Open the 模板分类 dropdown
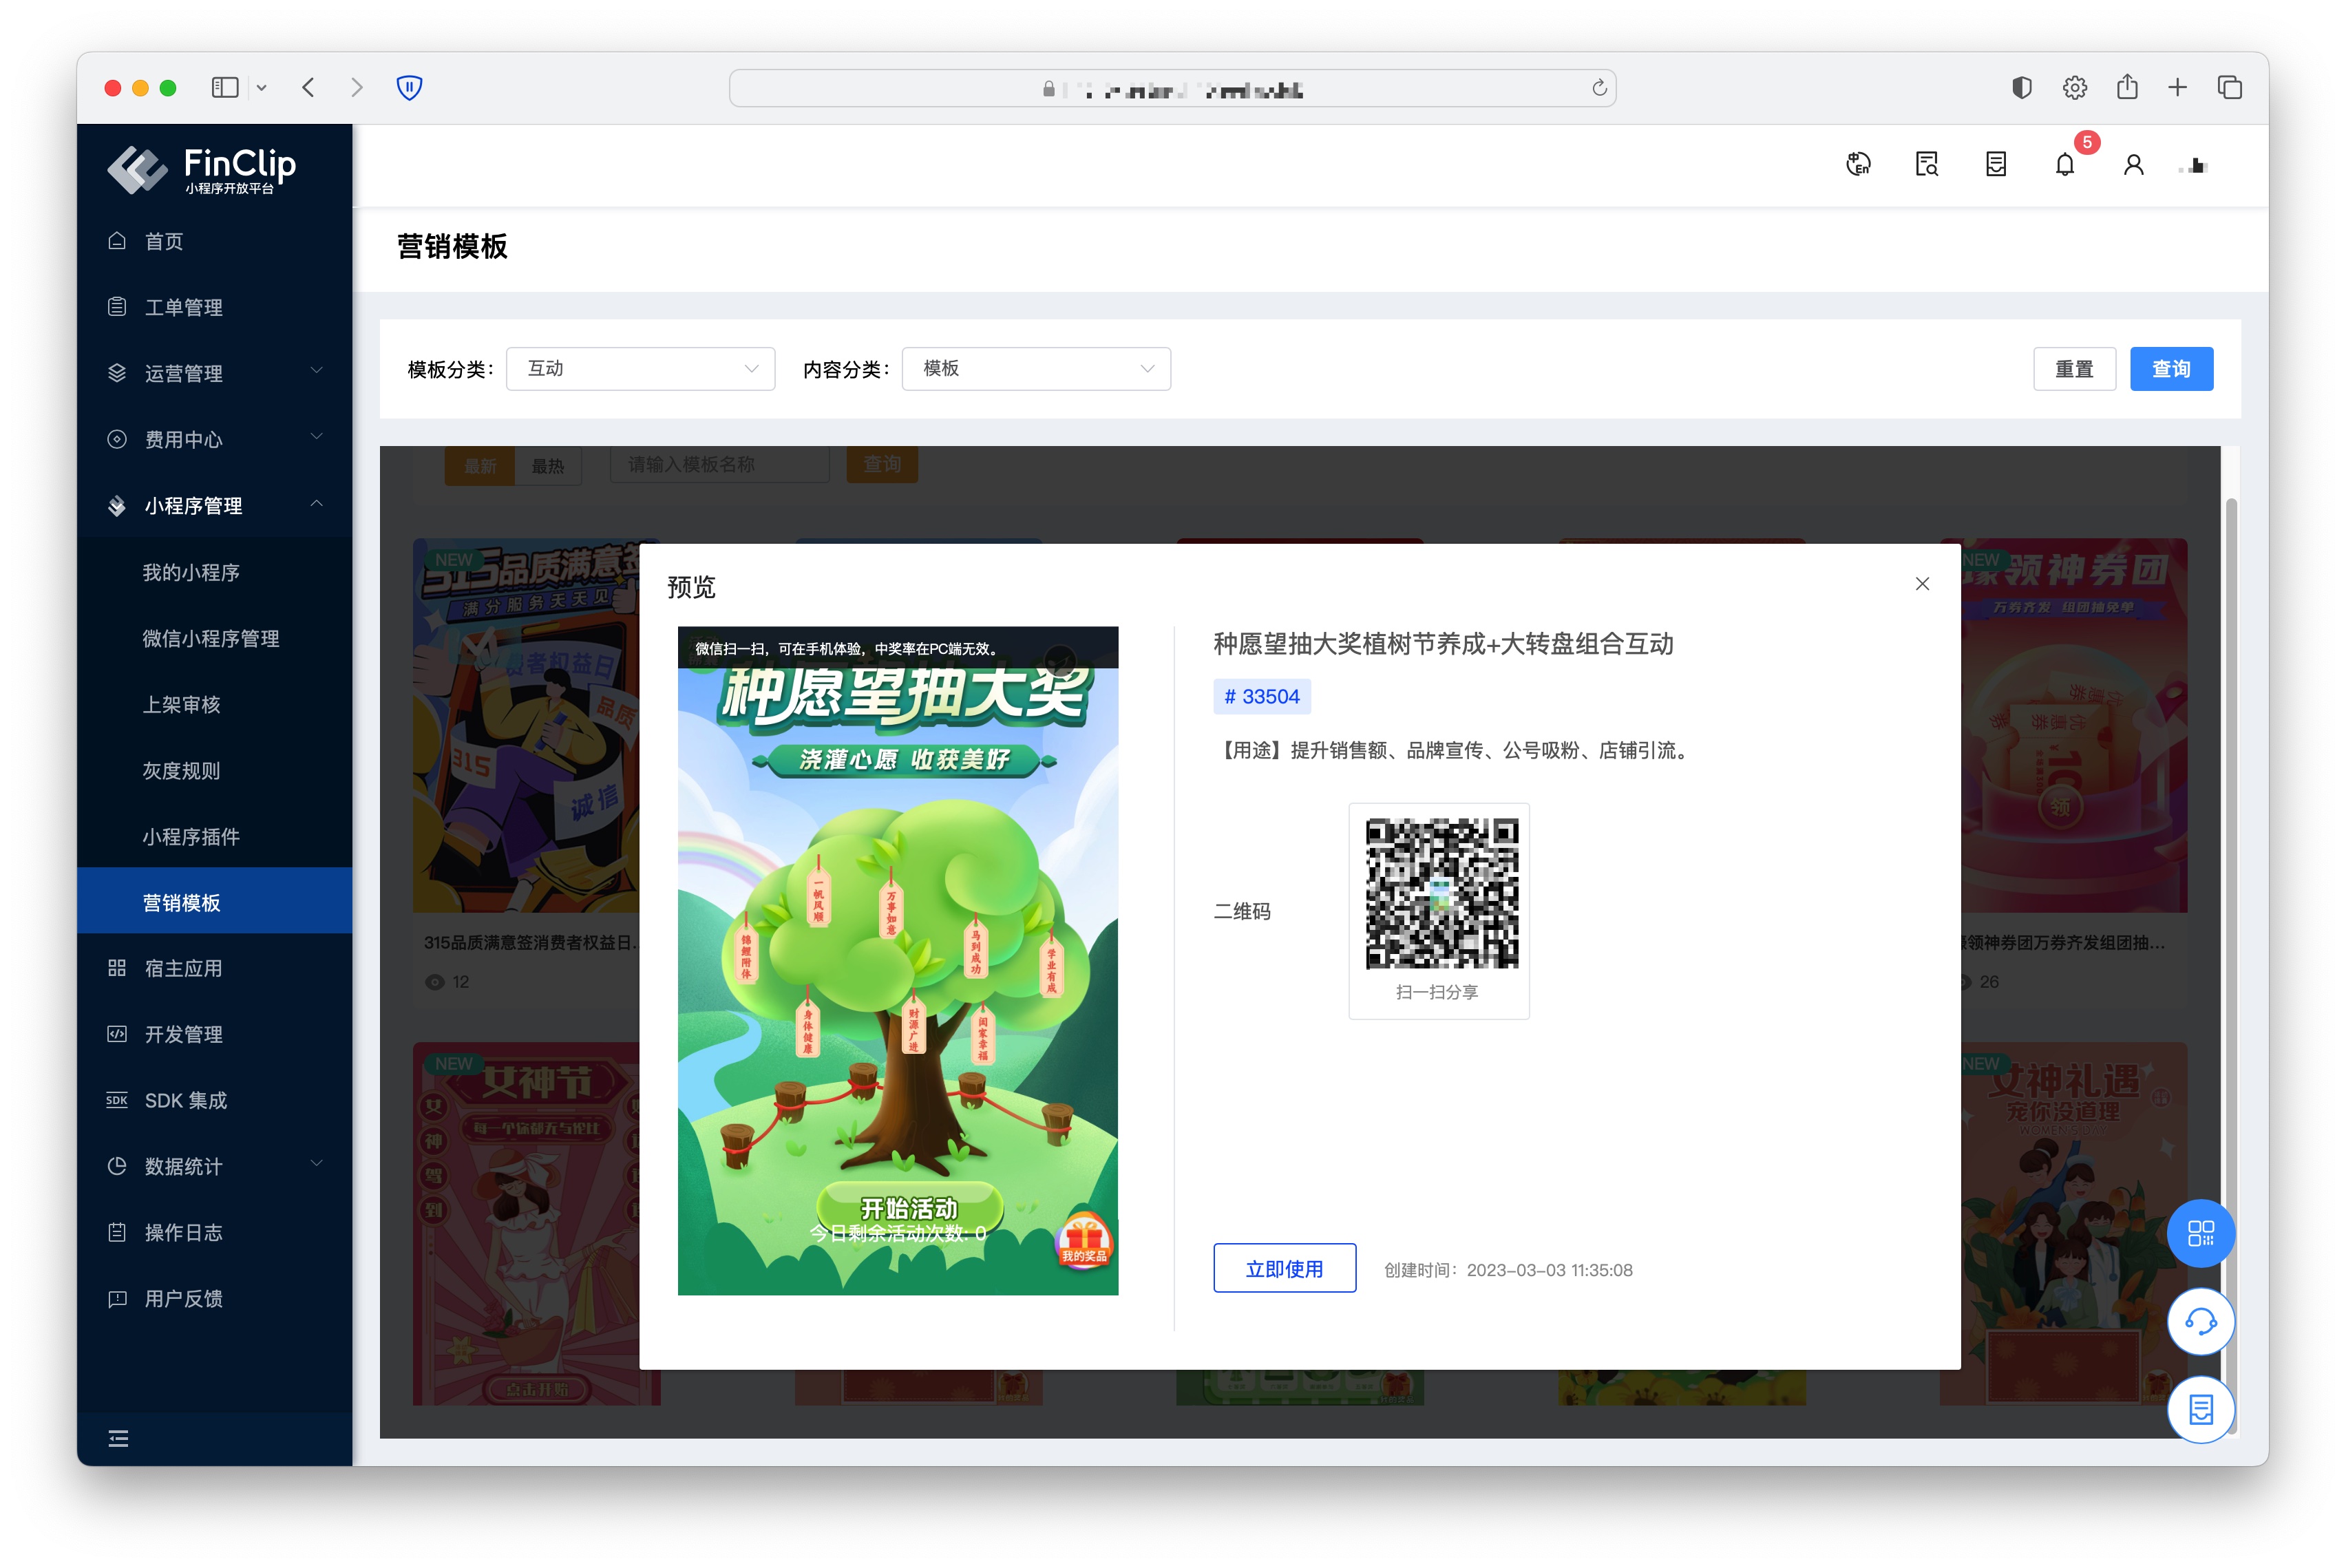Viewport: 2346px width, 1568px height. tap(640, 369)
